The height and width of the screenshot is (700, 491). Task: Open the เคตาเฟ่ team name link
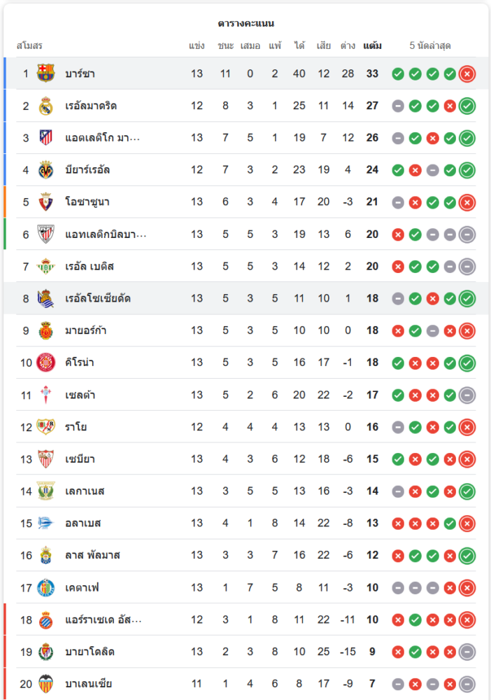click(82, 587)
